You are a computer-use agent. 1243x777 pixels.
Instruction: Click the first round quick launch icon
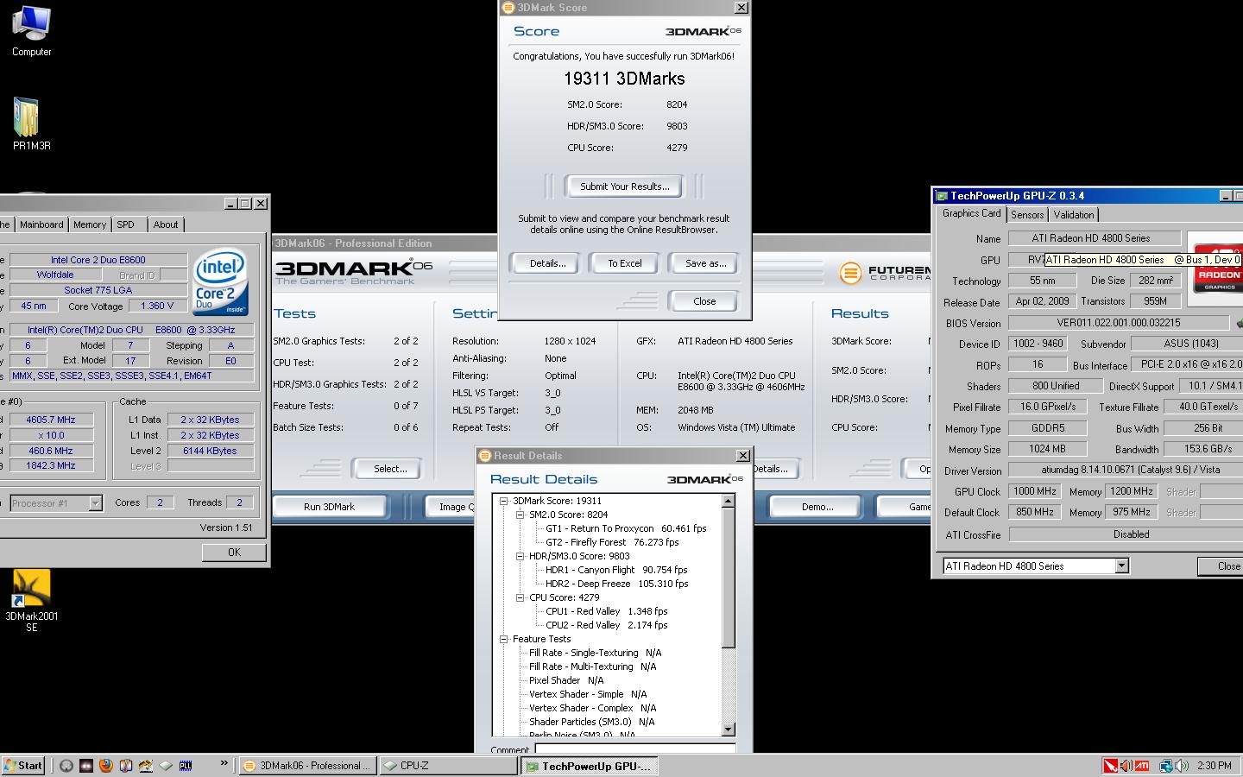click(66, 766)
